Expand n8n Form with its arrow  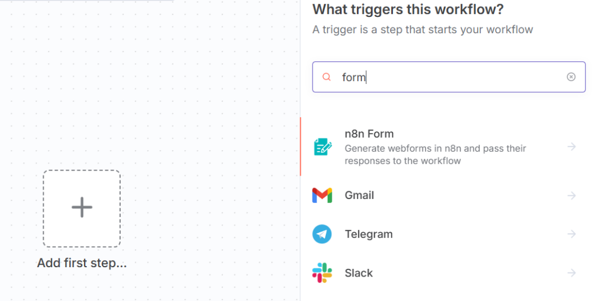pos(572,147)
